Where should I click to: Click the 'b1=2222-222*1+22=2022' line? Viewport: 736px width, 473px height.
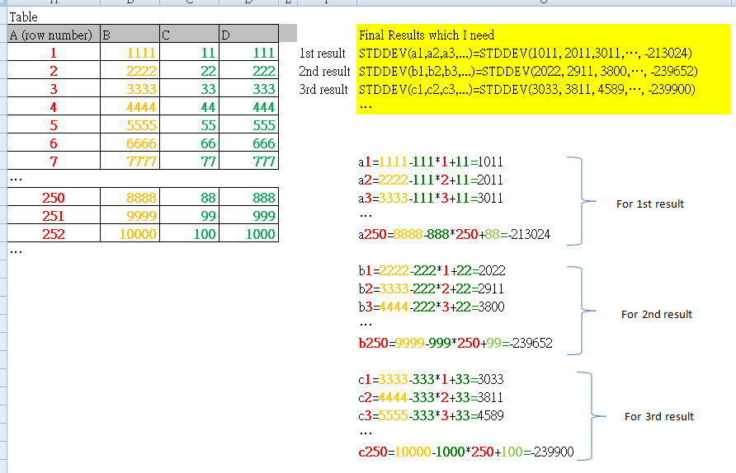click(x=432, y=271)
